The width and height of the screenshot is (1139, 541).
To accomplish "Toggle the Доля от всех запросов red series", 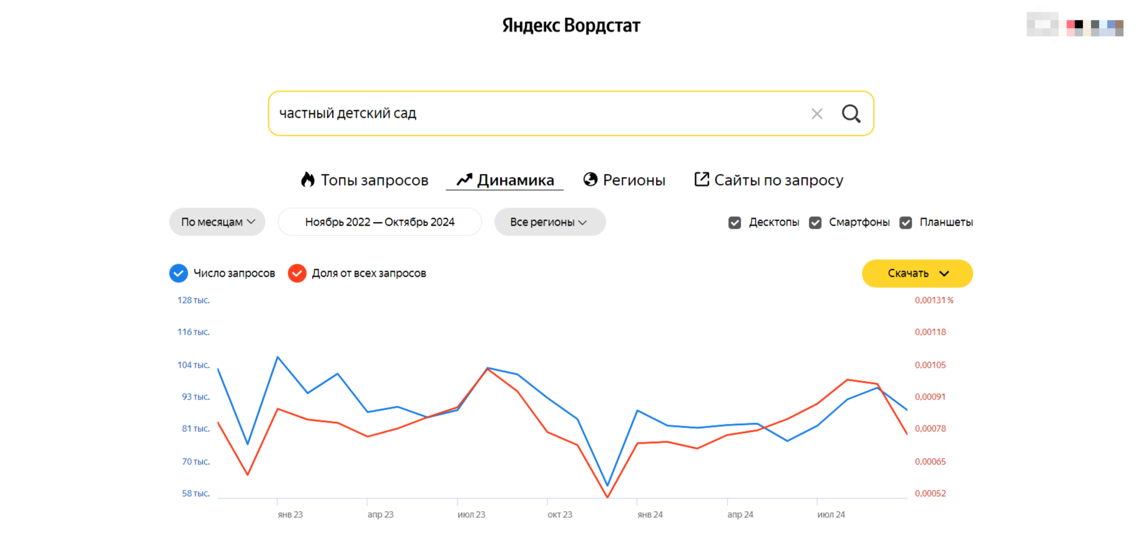I will (297, 273).
